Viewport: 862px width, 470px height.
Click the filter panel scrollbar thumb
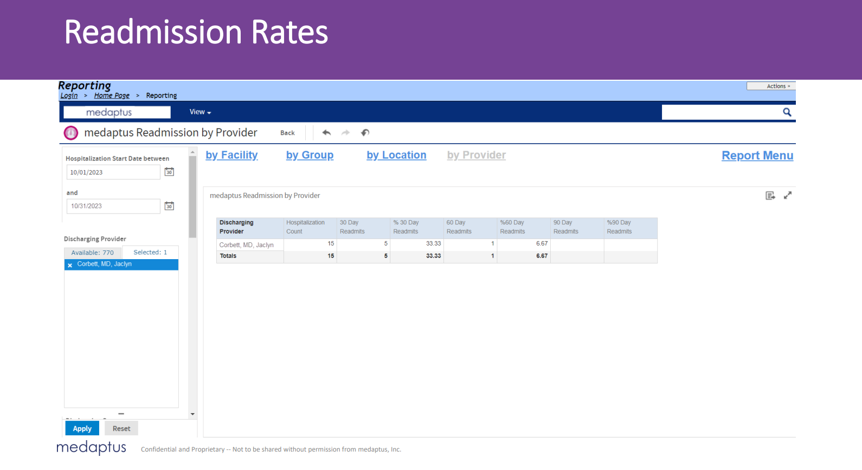pos(192,197)
